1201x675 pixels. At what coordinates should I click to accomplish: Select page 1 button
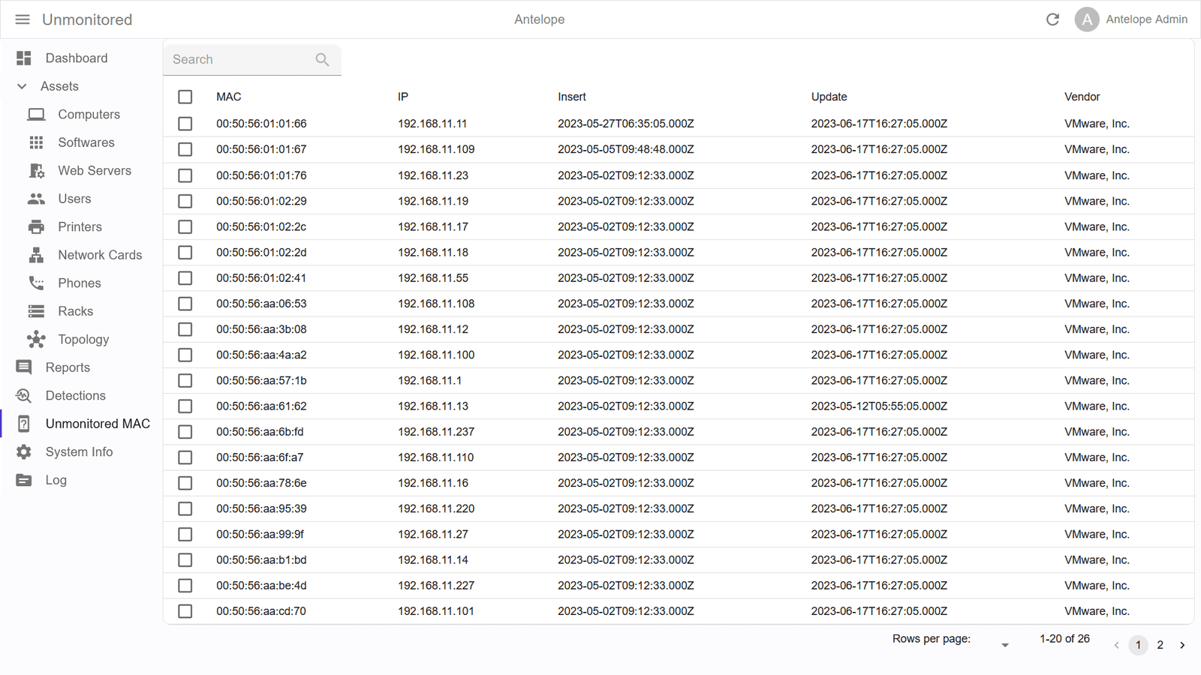pos(1139,645)
